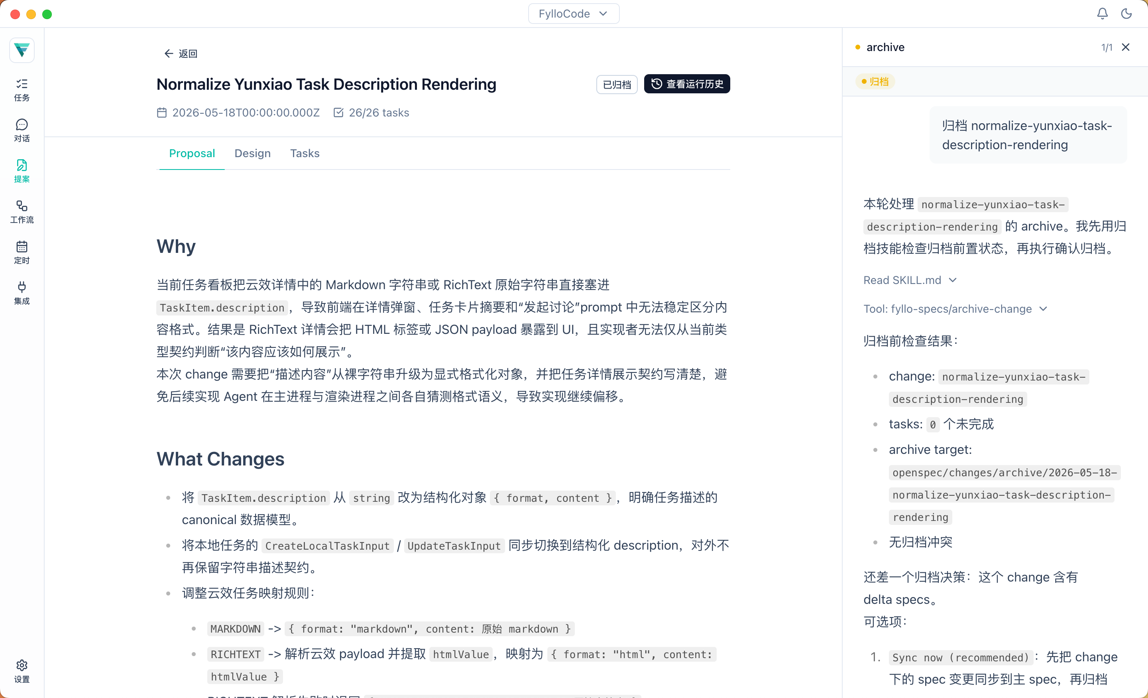Screen dimensions: 1148x698
Task: Click the TaskItem.description code in Why
Action: click(222, 308)
